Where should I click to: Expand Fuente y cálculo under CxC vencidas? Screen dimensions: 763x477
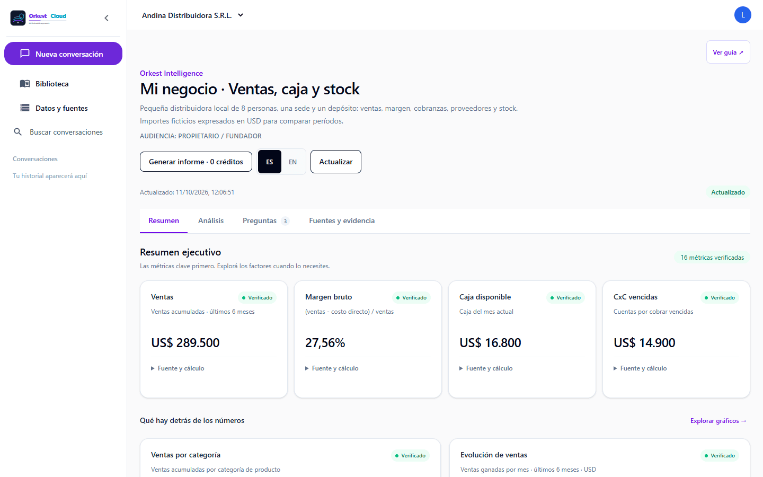point(640,368)
